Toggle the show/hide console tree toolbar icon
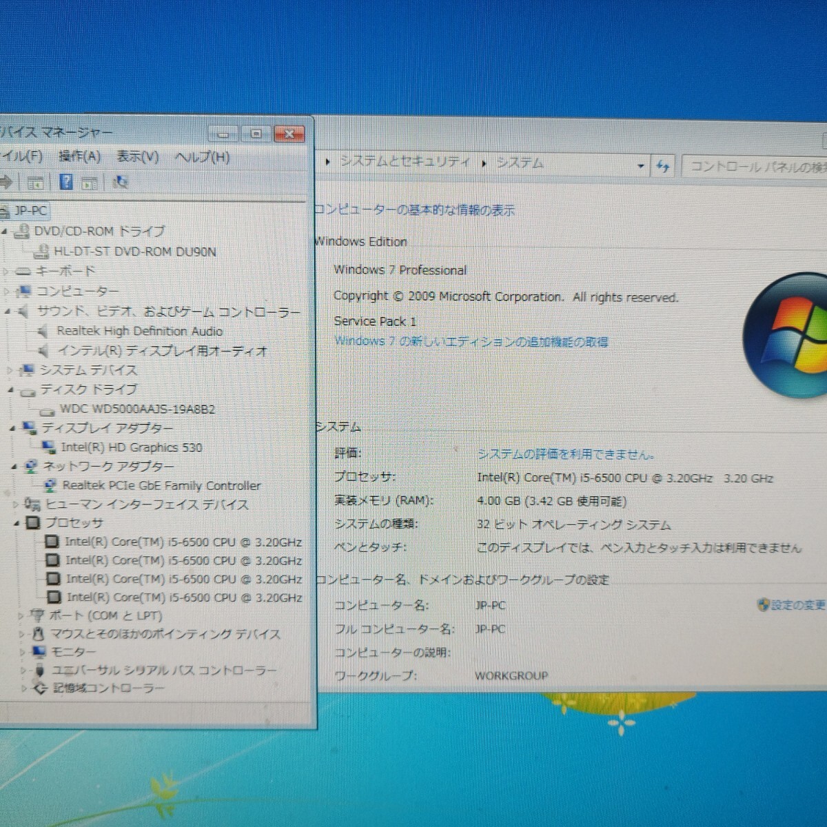This screenshot has width=827, height=827. (35, 183)
